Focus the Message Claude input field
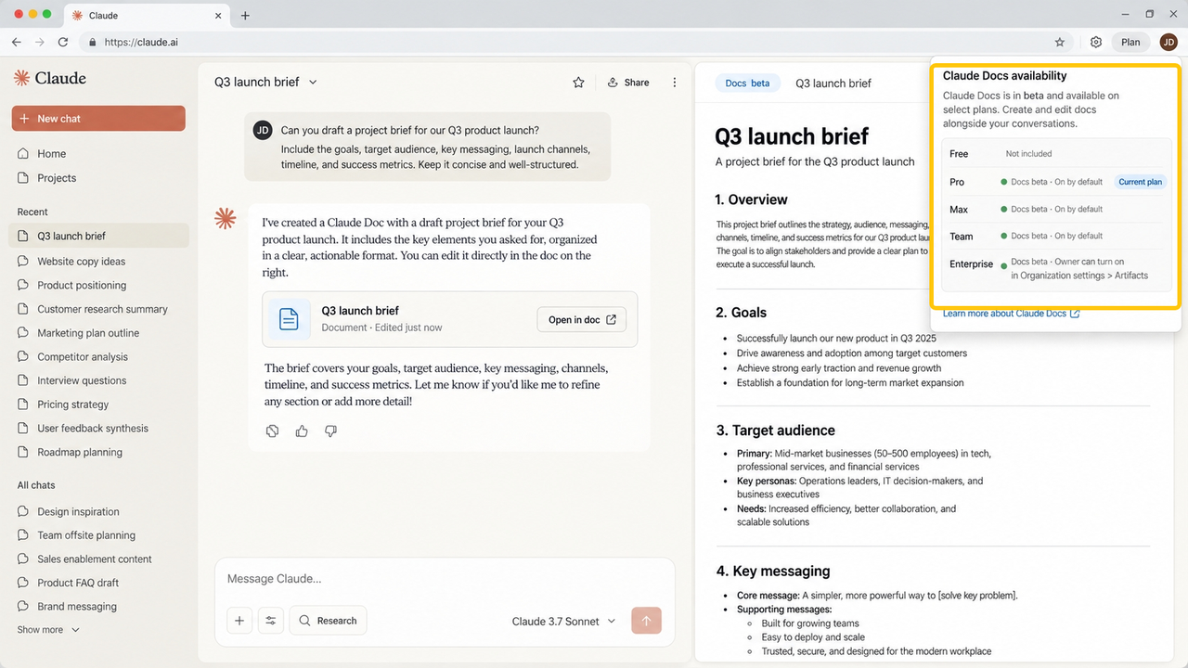 pos(445,579)
